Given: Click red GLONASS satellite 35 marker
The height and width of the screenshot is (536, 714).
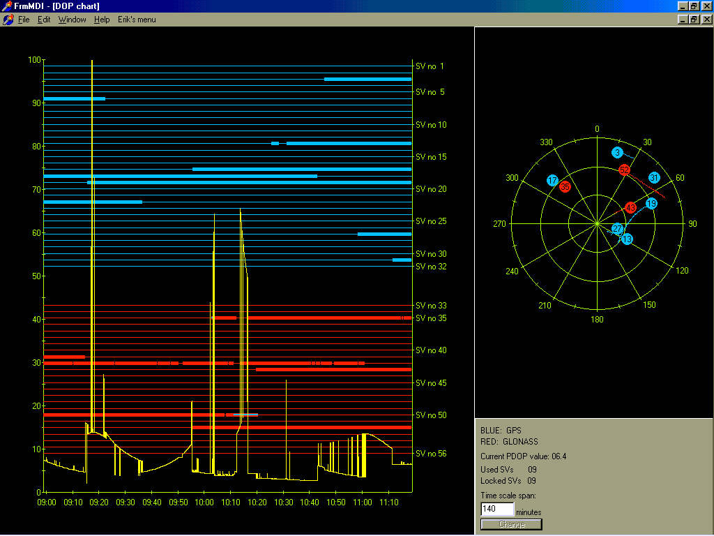Looking at the screenshot, I should (565, 186).
